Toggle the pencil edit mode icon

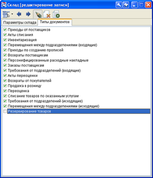click(38, 14)
